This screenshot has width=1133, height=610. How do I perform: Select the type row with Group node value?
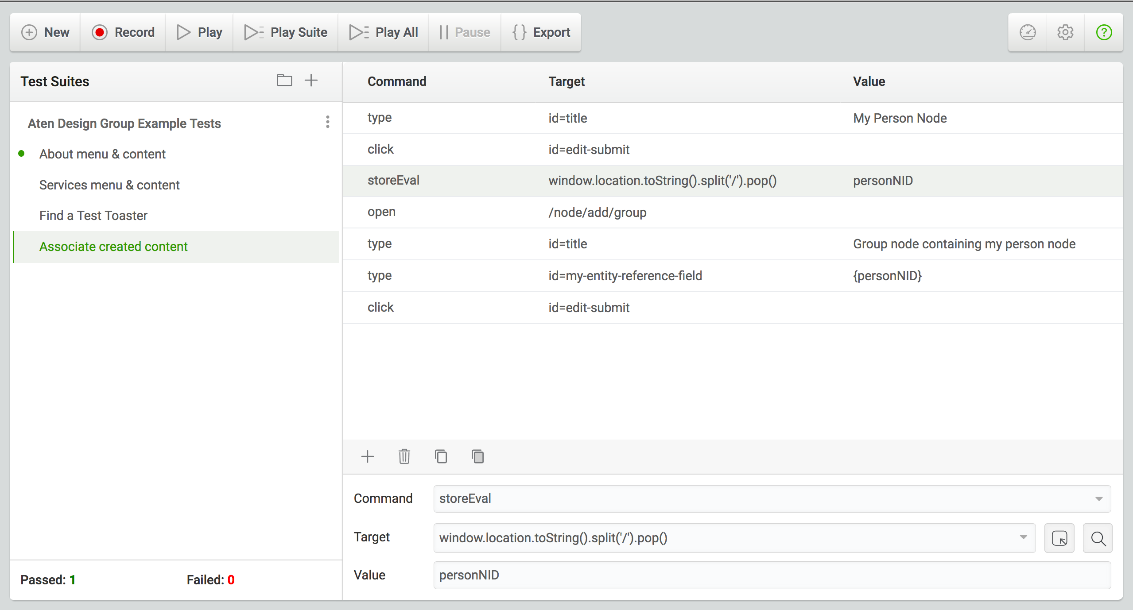[733, 244]
